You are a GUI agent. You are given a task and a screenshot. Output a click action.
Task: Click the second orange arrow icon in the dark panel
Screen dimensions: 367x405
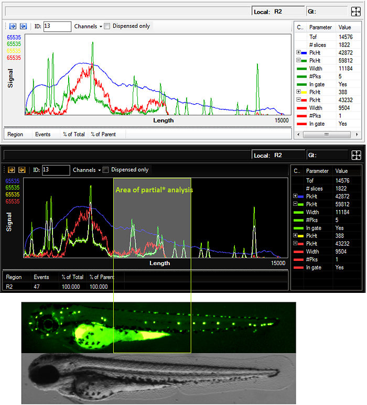click(x=23, y=170)
